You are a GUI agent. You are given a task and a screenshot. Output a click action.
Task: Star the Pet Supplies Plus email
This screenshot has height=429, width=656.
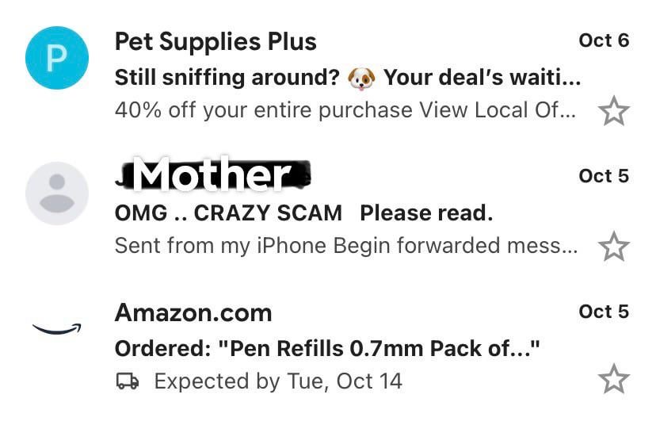[x=613, y=111]
